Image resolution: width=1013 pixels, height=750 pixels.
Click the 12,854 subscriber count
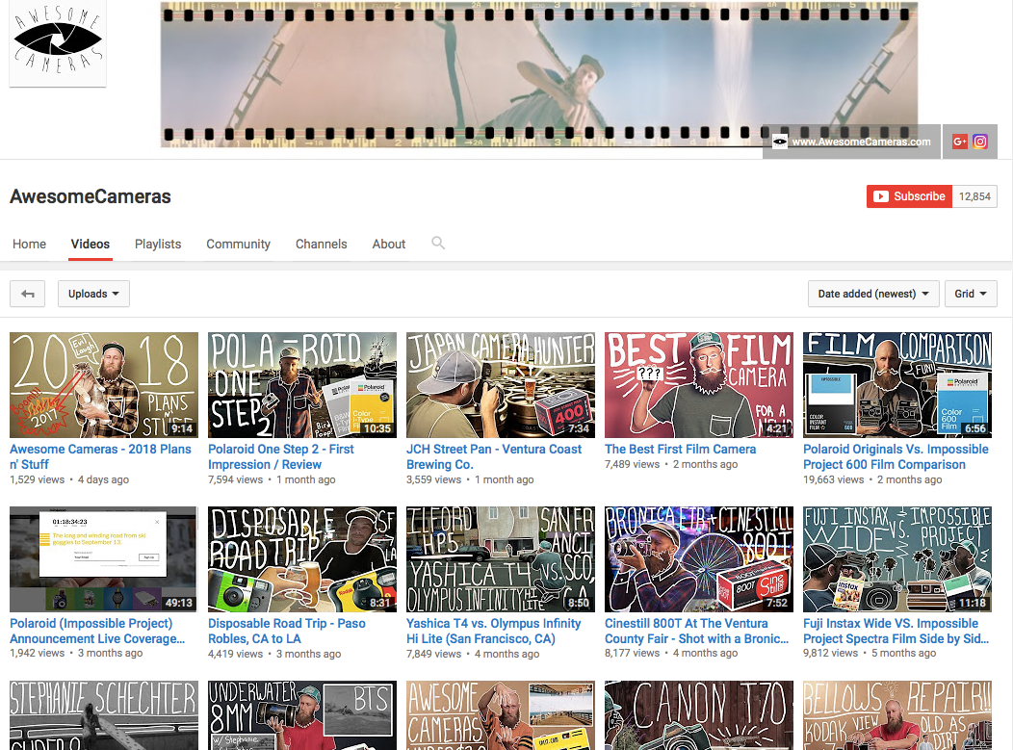(974, 196)
